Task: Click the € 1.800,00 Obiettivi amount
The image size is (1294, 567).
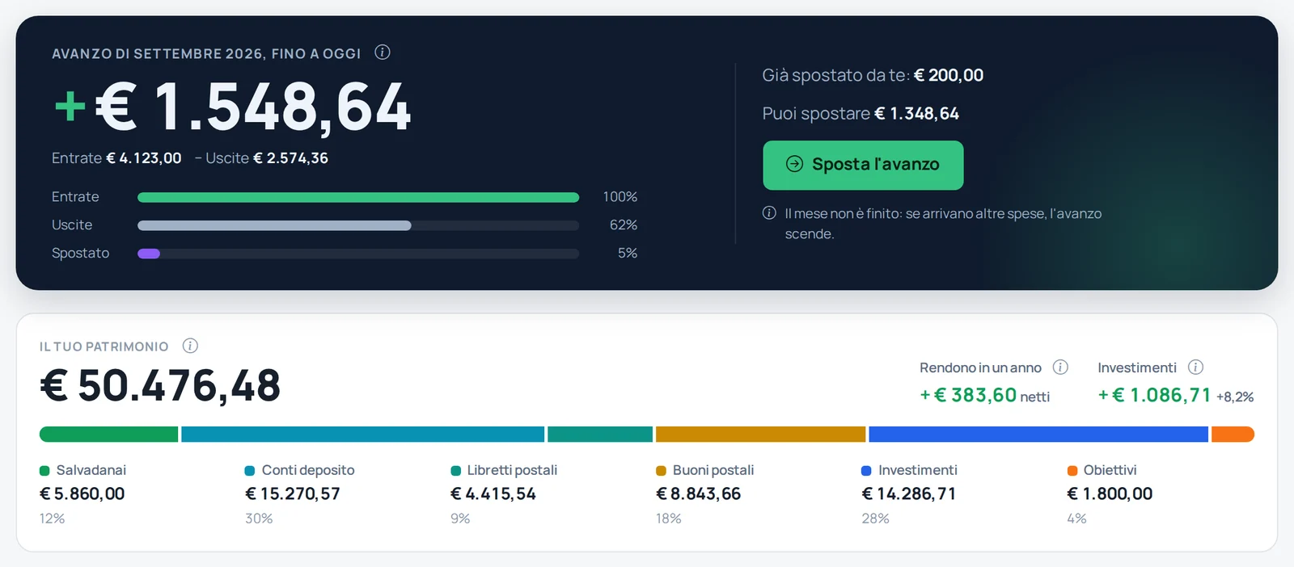Action: (x=1110, y=493)
